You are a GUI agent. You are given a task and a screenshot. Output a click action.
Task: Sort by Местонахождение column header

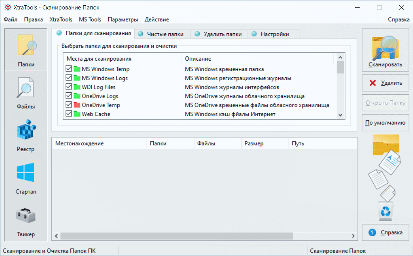(x=99, y=143)
